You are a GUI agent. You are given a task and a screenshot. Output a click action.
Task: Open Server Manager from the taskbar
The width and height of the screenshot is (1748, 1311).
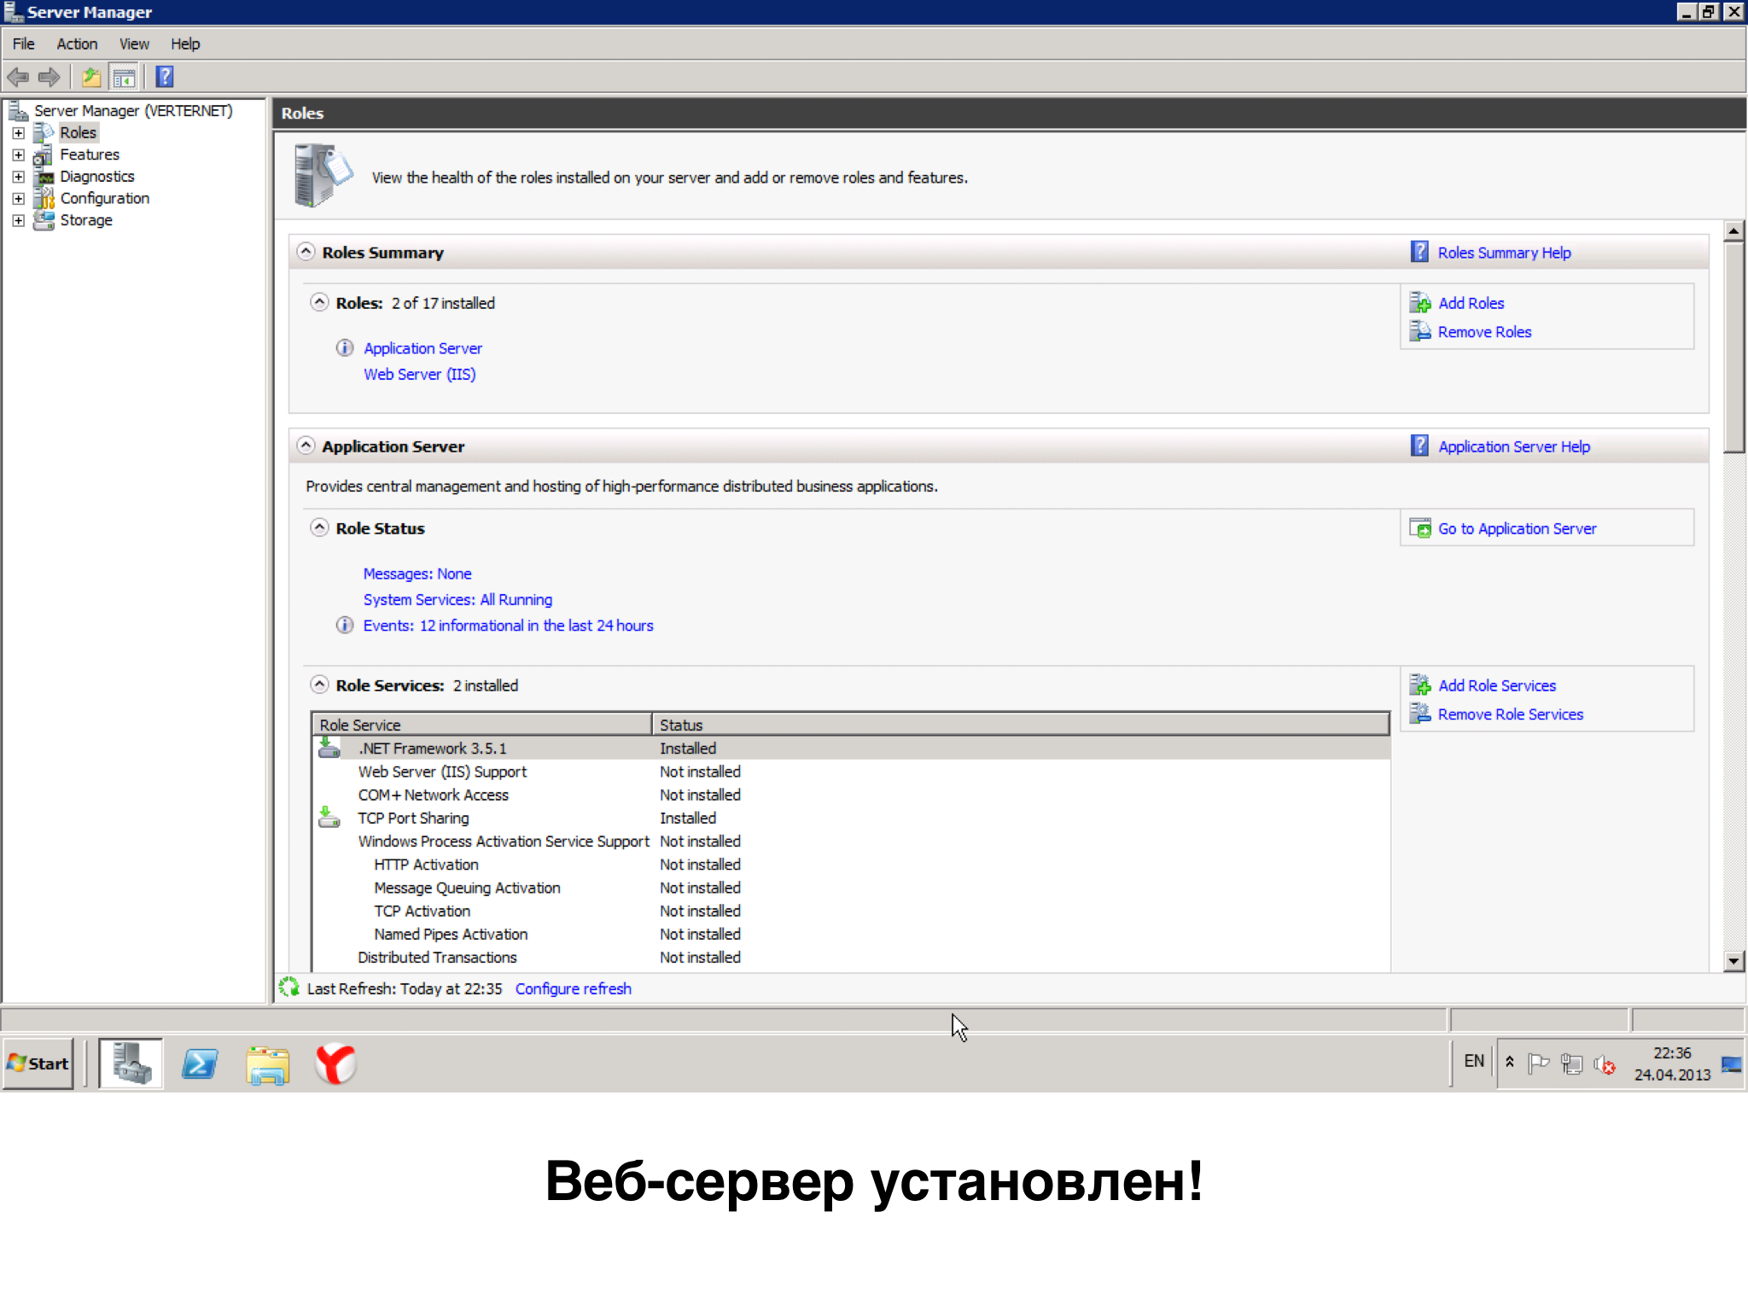tap(131, 1063)
